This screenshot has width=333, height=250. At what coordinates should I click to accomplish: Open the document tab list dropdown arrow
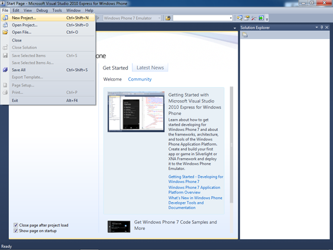tap(235, 28)
